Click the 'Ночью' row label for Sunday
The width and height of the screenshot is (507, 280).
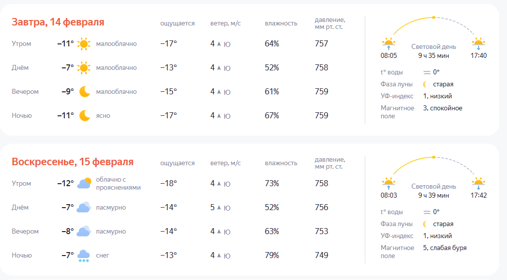(22, 256)
